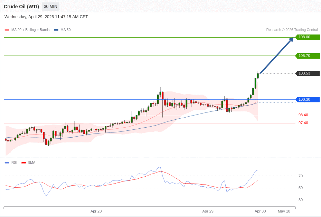Toggle the 9MA legend label

32,162
